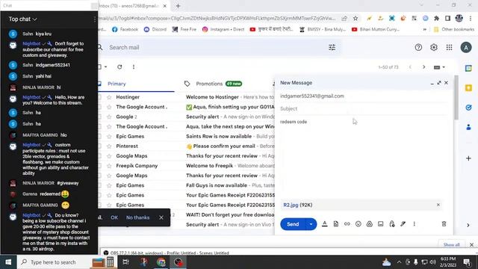Insert files using Google Drive icon
The image size is (478, 269).
370,224
